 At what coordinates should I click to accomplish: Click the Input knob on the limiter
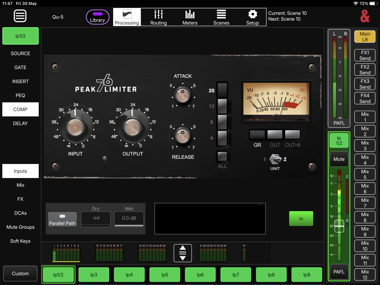pos(75,127)
